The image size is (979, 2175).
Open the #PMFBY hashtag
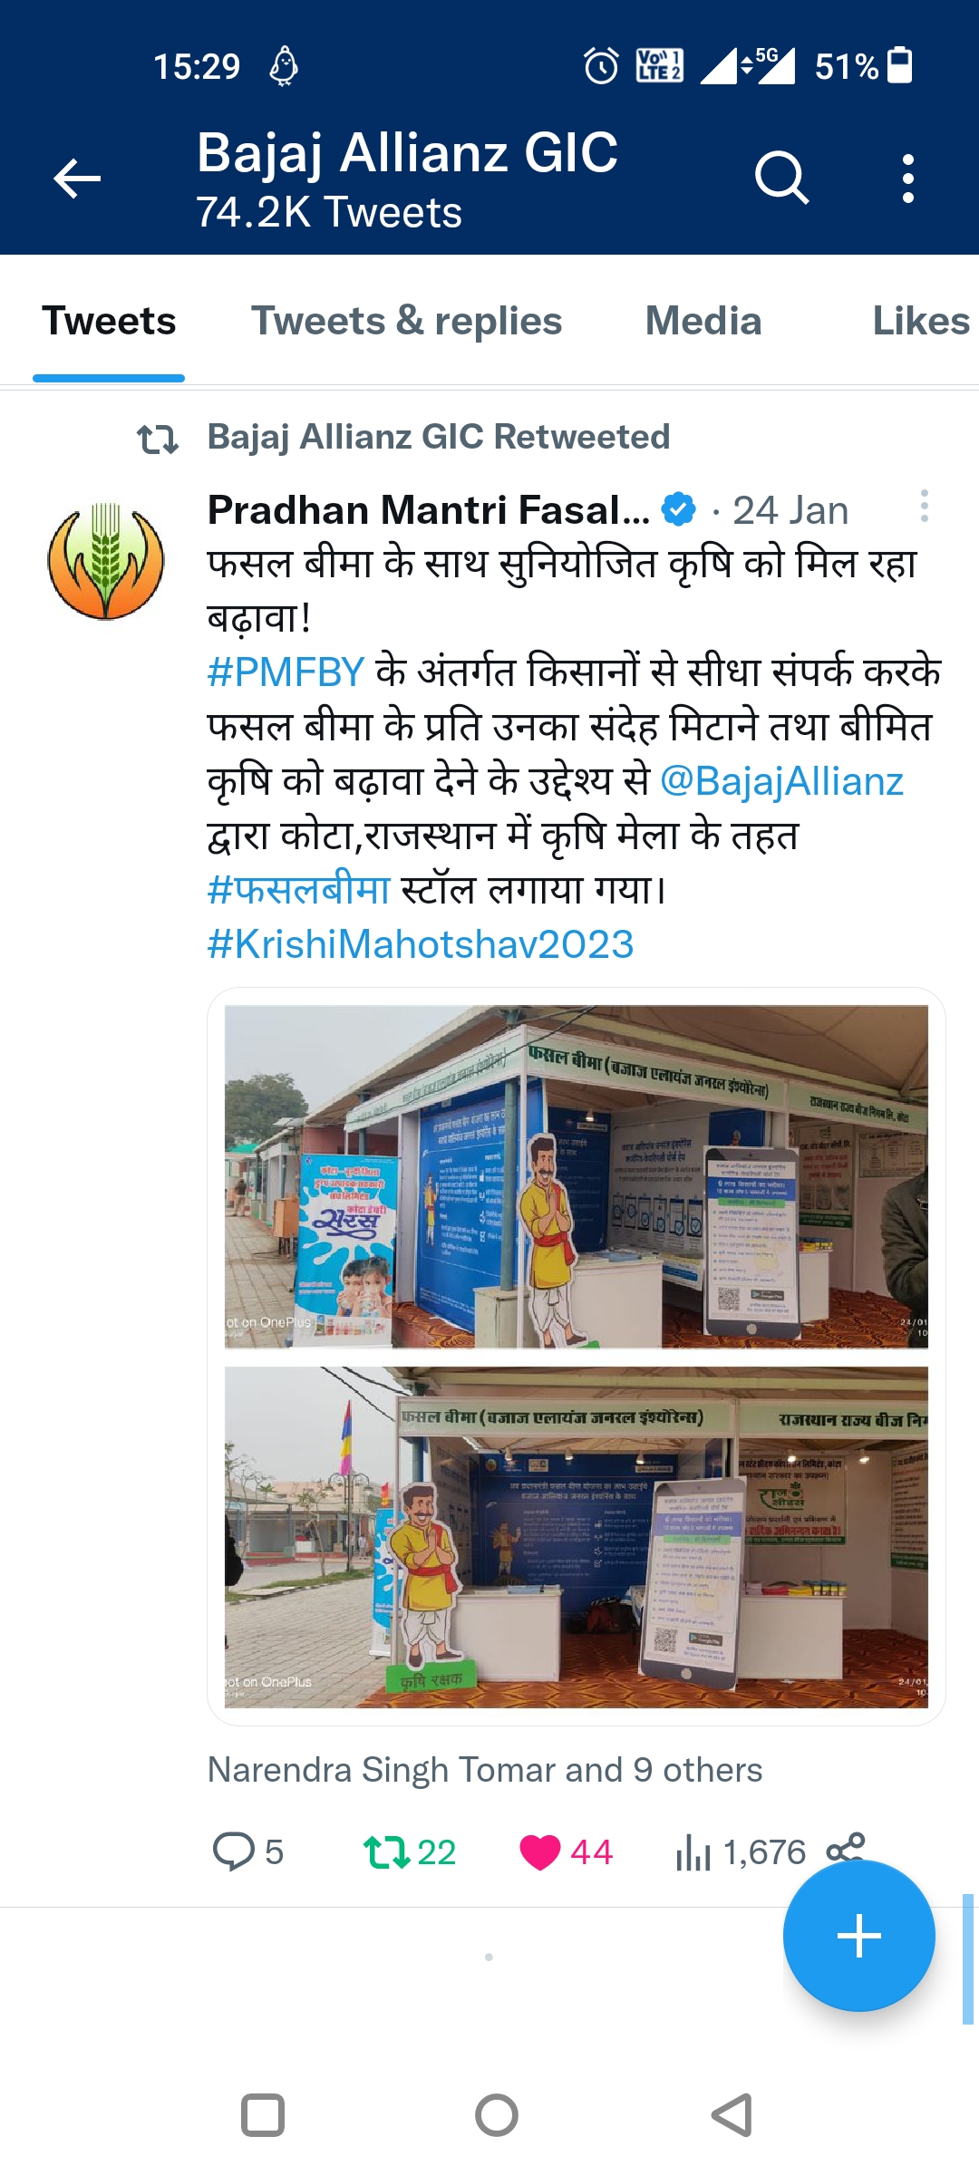[286, 672]
